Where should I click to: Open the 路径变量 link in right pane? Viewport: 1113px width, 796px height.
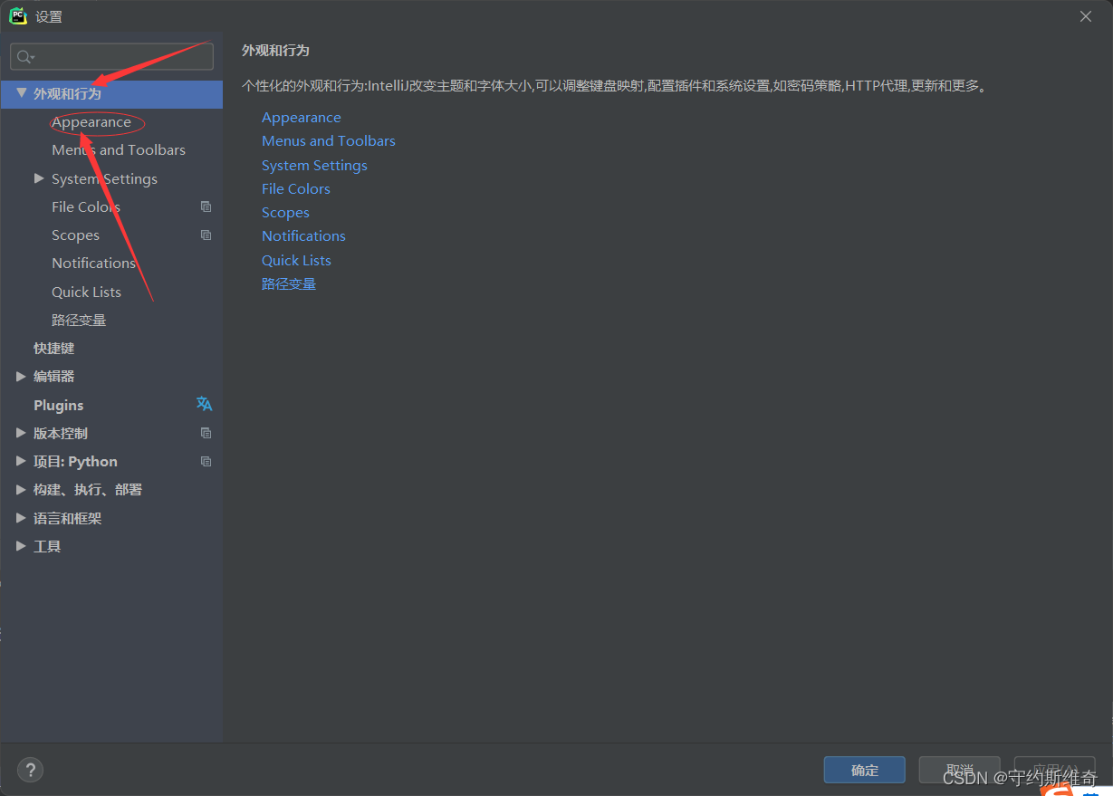pos(289,283)
